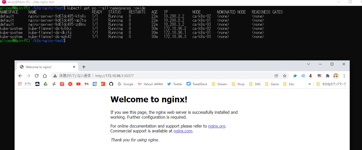Click the 'Thank you for using nginx.' text
Viewport: 362px width, 150px height.
[x=135, y=140]
